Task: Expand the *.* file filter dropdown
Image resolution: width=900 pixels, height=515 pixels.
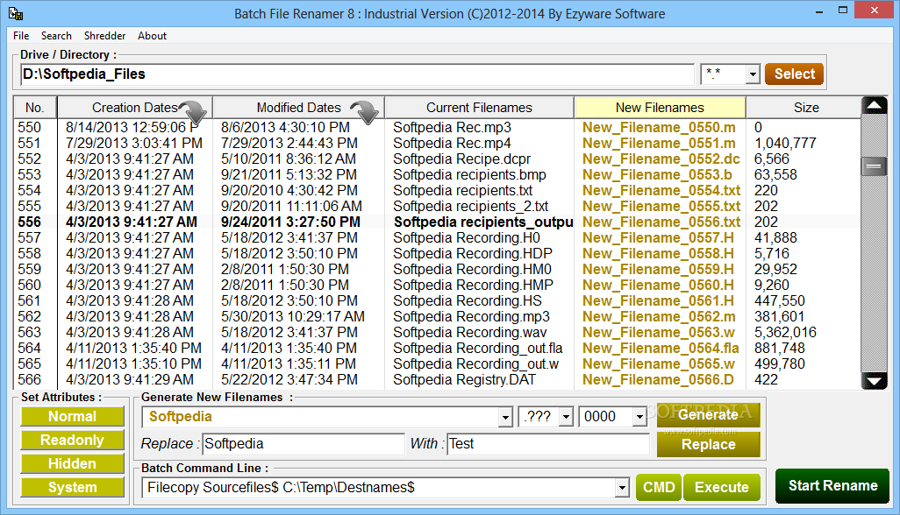Action: 753,74
